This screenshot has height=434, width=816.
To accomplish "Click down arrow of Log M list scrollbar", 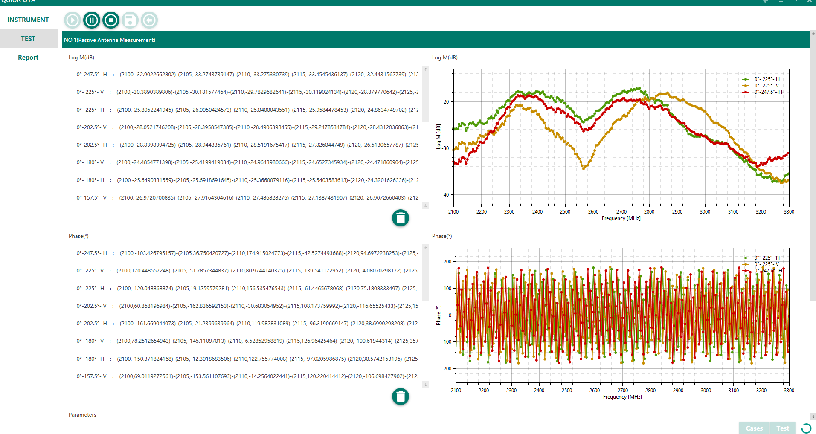I will [x=425, y=205].
